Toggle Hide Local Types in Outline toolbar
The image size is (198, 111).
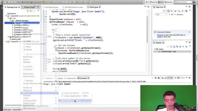(186, 47)
